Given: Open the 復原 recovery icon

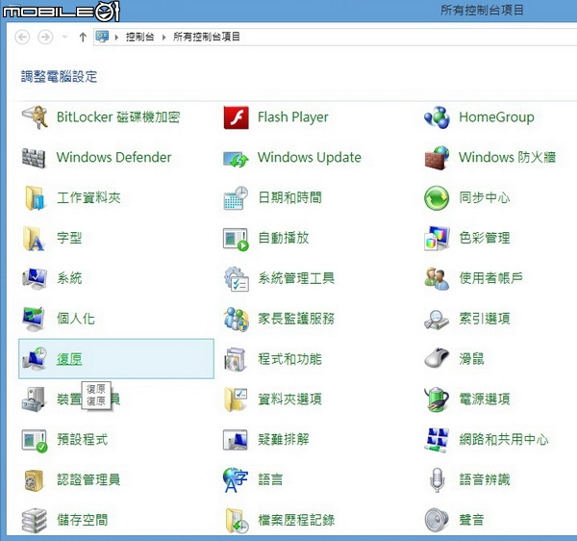Looking at the screenshot, I should coord(35,359).
